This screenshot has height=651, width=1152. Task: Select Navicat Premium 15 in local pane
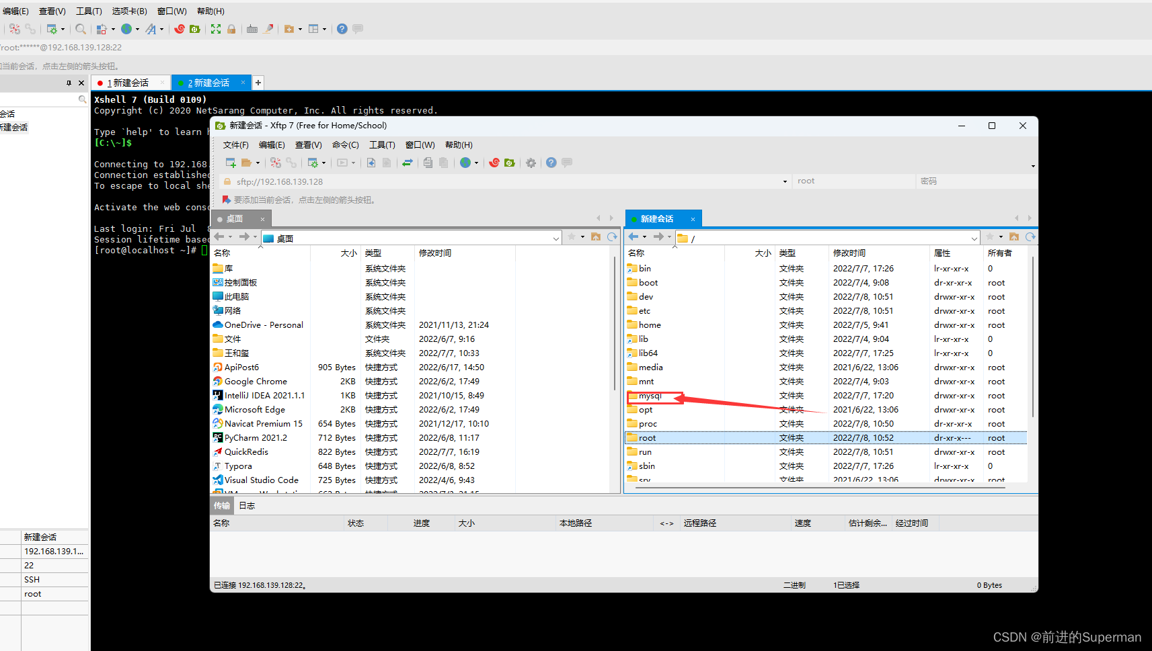pos(263,424)
